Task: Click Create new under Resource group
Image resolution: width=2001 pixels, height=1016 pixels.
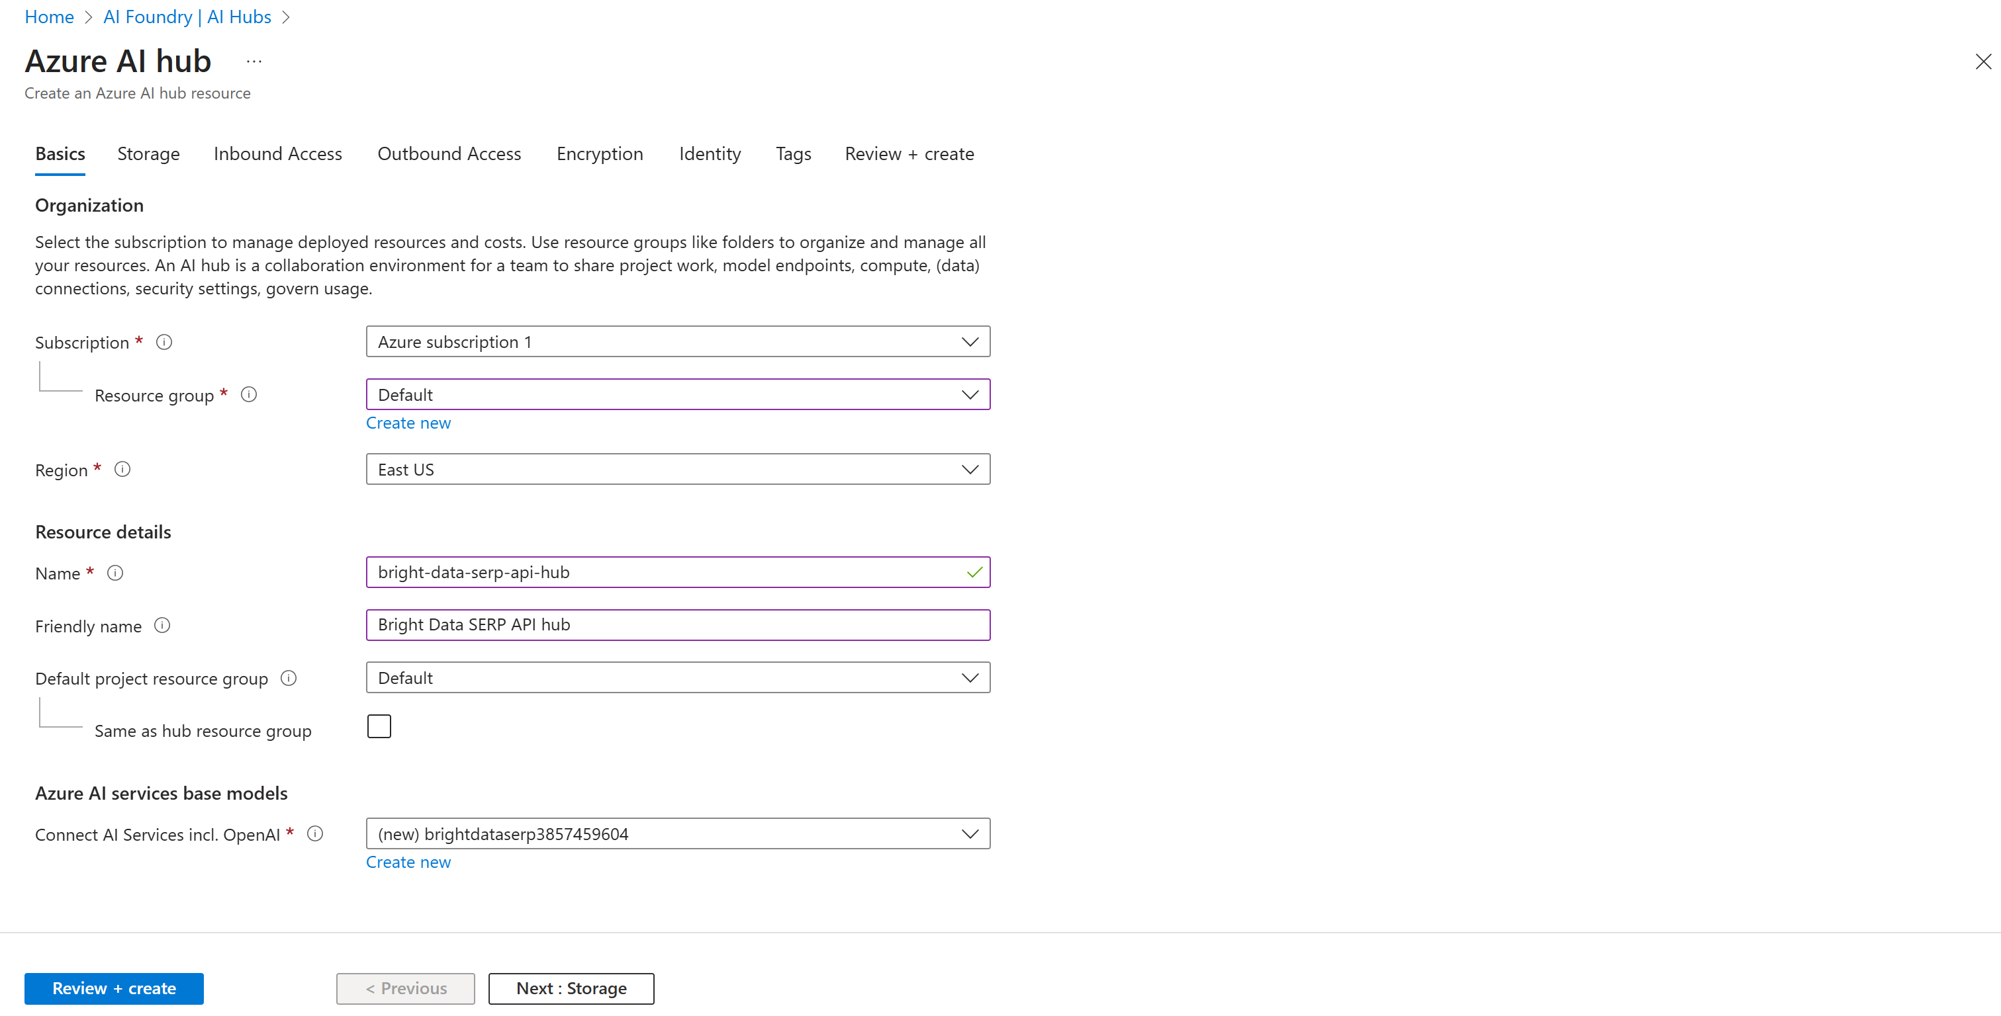Action: pyautogui.click(x=408, y=422)
